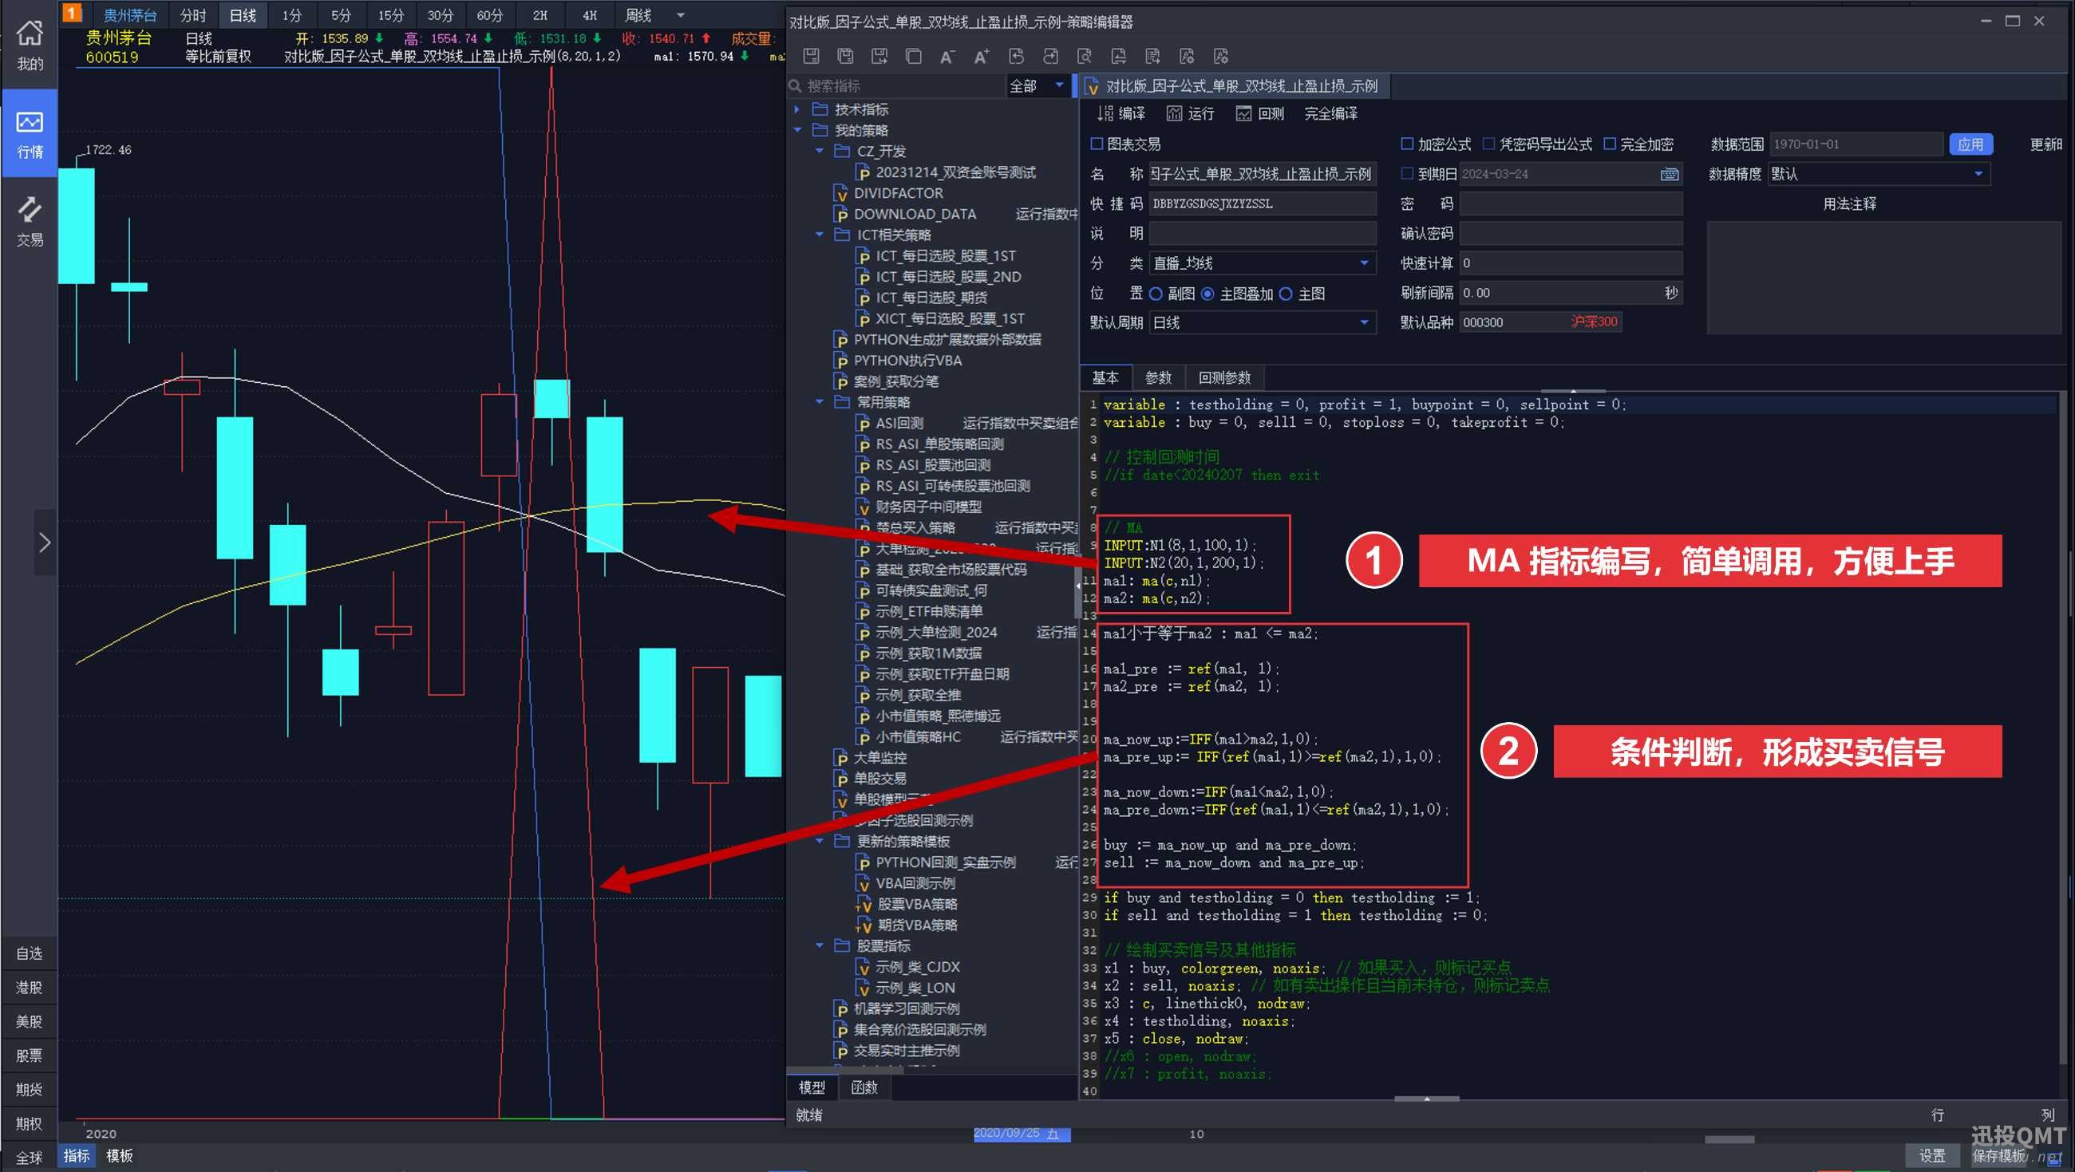Click the 完全编译 full compile button
This screenshot has width=2075, height=1172.
1330,113
